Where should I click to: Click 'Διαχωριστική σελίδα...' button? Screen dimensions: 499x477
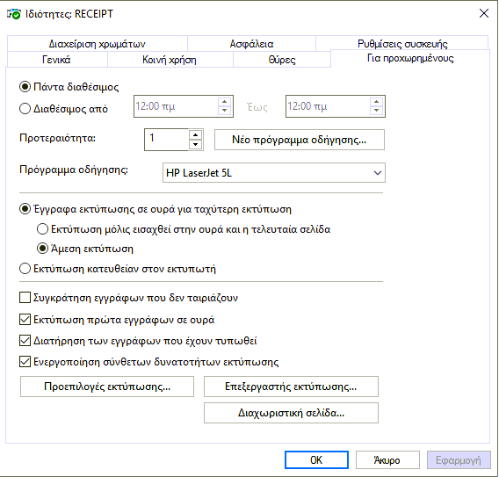[291, 413]
